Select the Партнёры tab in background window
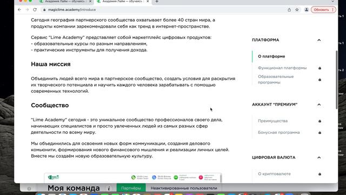Image resolution: width=346 pixels, height=195 pixels. (x=131, y=188)
